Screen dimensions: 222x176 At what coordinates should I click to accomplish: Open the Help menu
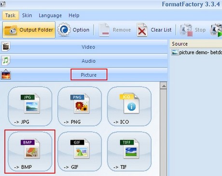click(x=74, y=15)
